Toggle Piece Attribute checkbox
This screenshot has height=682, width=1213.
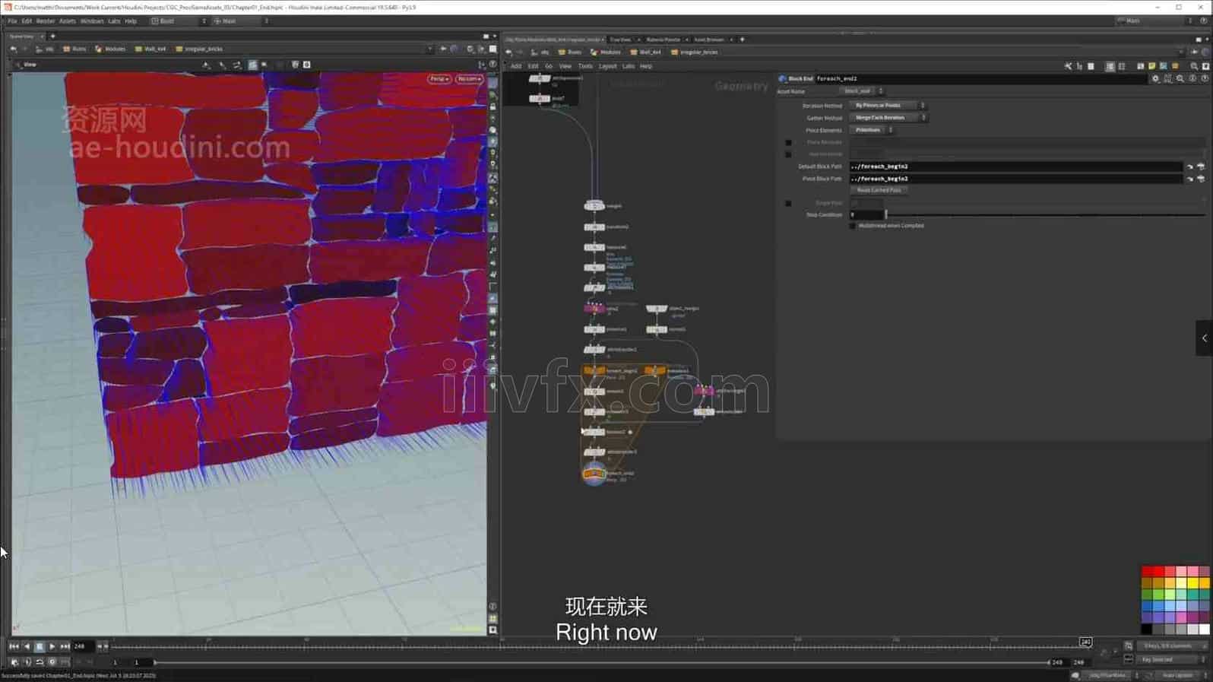788,142
